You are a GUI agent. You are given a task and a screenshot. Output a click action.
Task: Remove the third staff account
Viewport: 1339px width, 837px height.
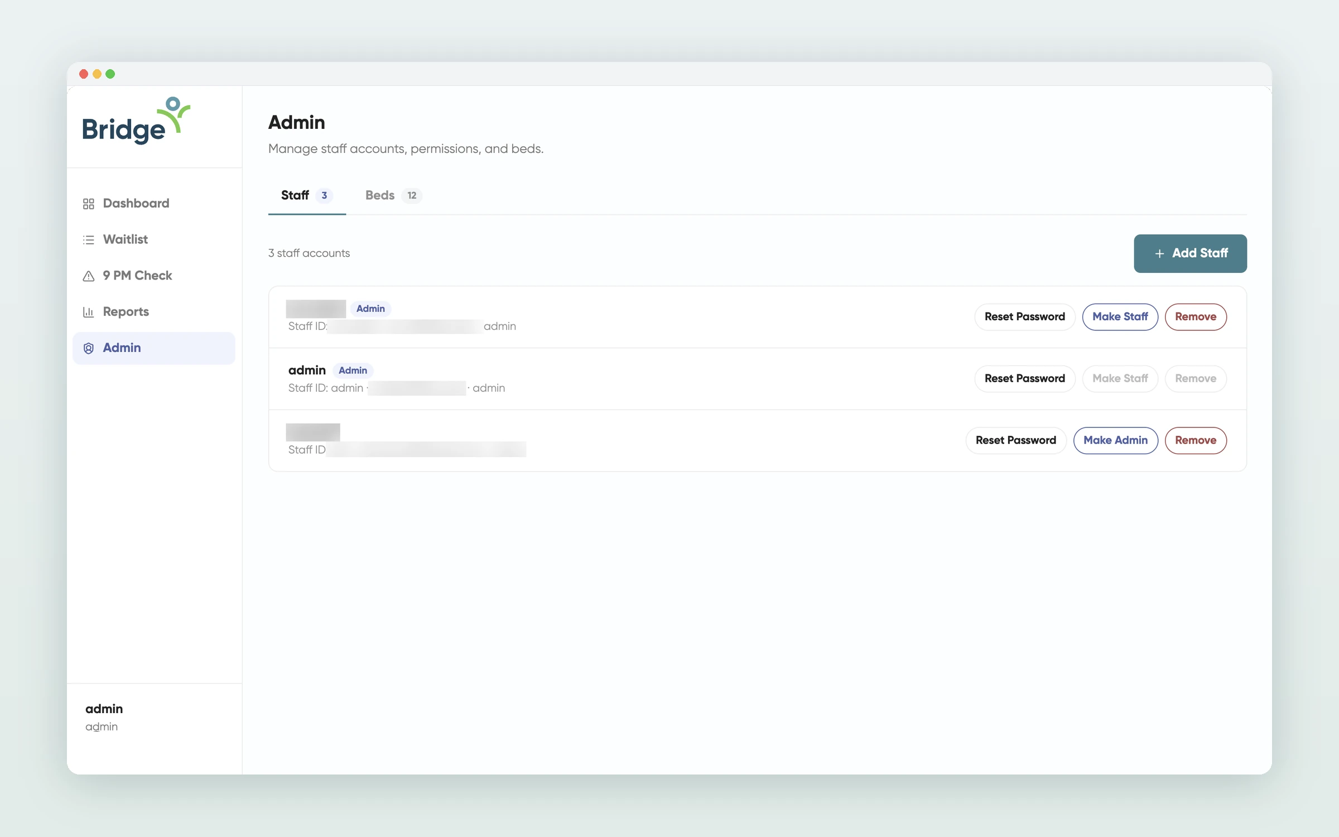pos(1195,441)
